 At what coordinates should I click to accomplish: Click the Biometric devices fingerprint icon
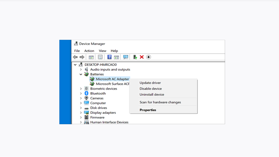86,89
